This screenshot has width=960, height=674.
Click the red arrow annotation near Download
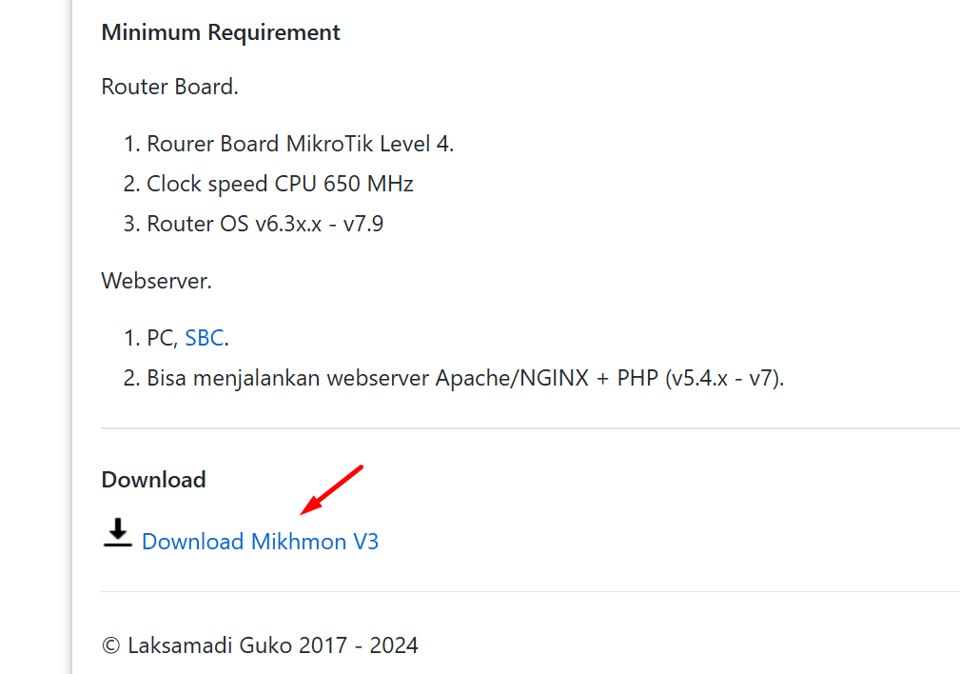[332, 490]
